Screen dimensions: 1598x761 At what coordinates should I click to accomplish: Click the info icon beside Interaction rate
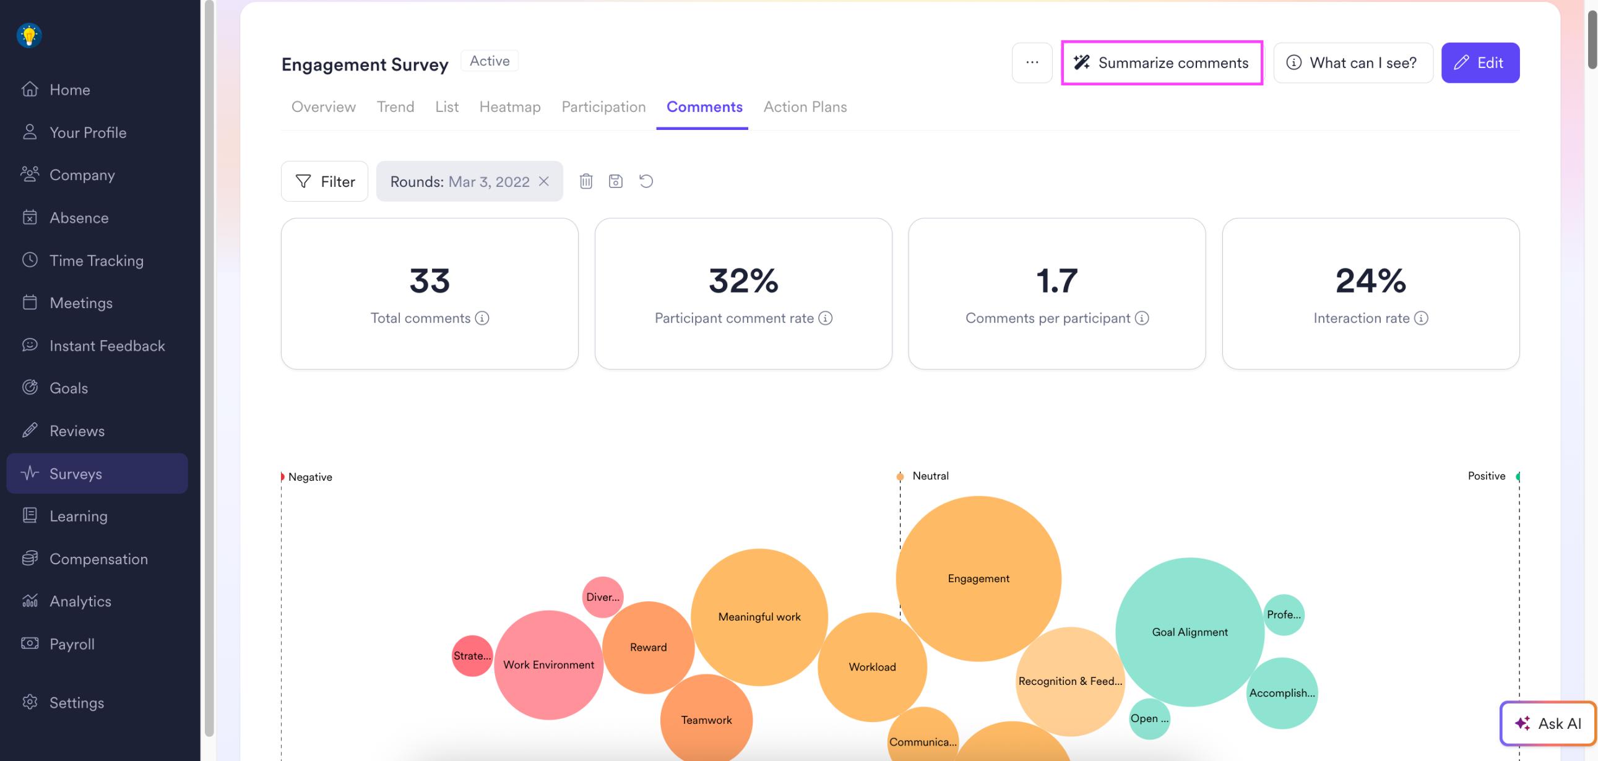point(1420,318)
